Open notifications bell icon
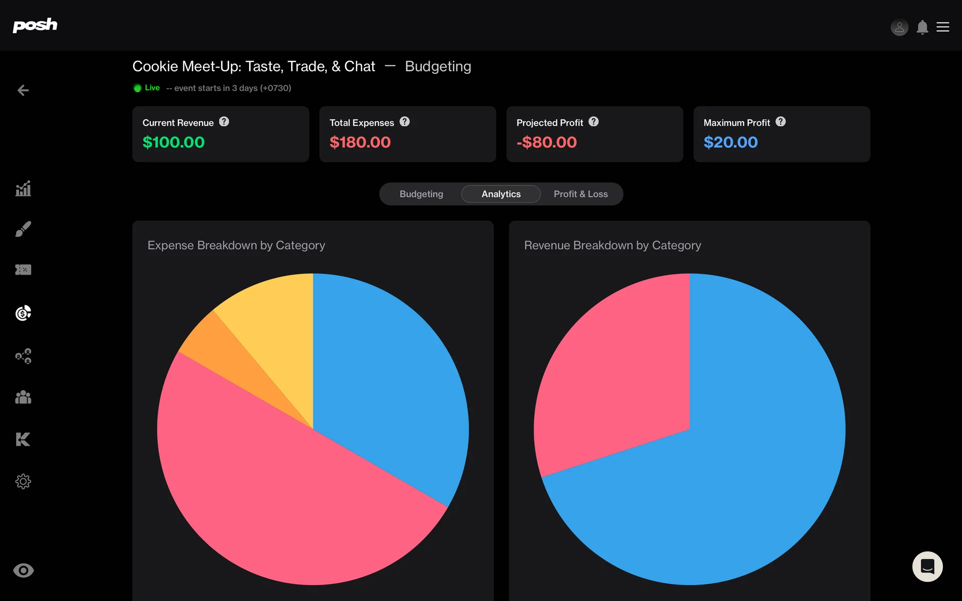The image size is (962, 601). tap(922, 27)
